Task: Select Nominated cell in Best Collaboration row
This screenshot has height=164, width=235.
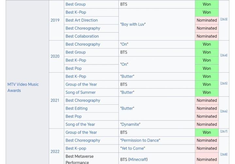Action: 207,36
